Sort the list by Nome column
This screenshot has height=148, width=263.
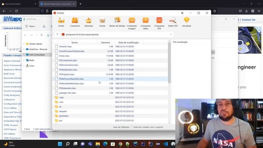click(x=74, y=43)
